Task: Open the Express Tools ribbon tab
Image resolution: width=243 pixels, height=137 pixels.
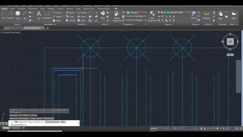Action: point(89,9)
